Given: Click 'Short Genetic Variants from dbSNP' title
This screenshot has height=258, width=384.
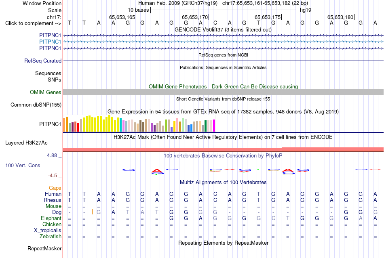Looking at the screenshot, I should tap(223, 99).
